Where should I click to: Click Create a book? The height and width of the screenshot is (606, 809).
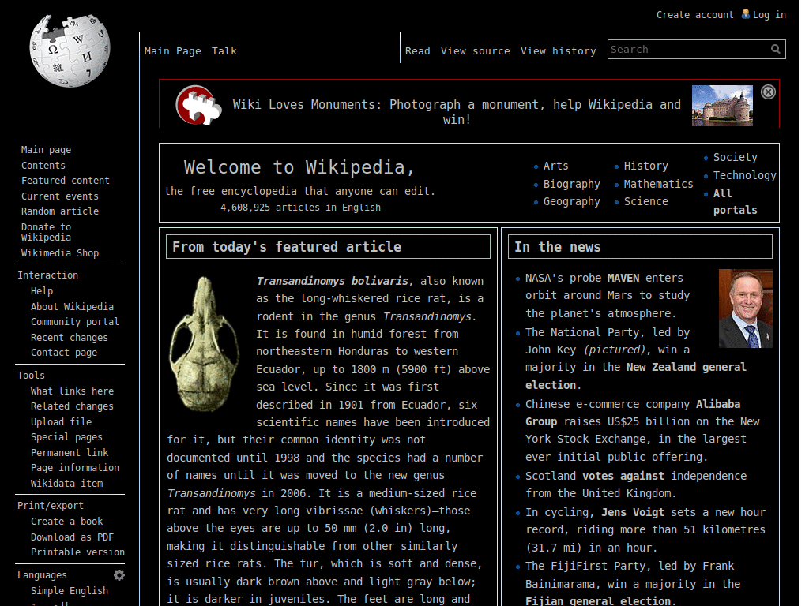66,522
